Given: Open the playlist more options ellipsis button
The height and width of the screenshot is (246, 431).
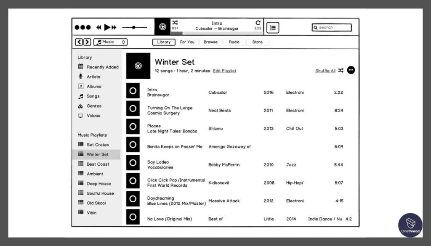Looking at the screenshot, I should 351,70.
